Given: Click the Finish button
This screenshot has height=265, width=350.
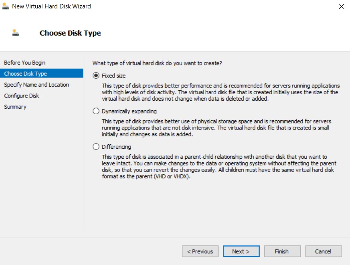Looking at the screenshot, I should pyautogui.click(x=281, y=251).
